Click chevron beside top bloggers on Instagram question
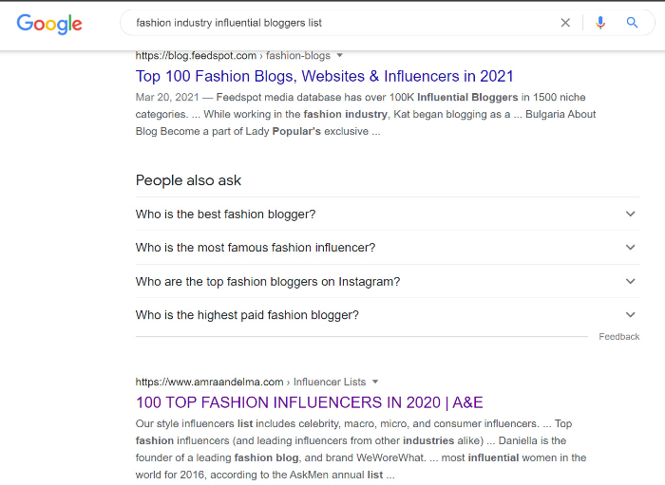The image size is (665, 485). pos(631,281)
